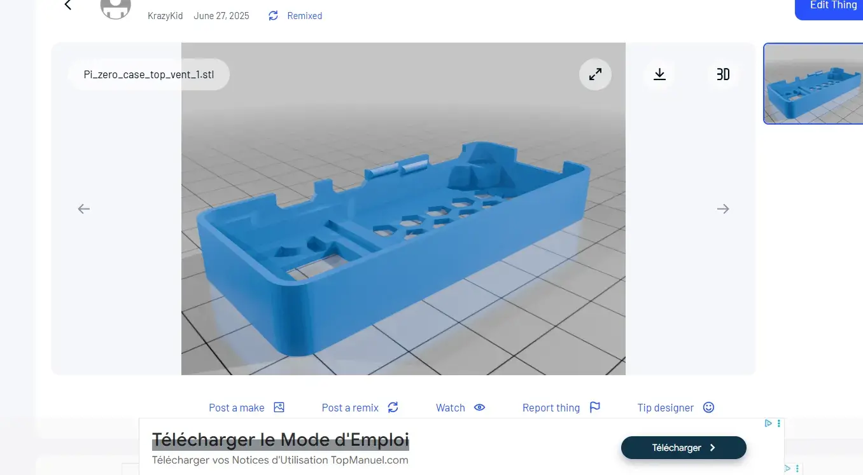
Task: Select the blue case thumbnail
Action: (x=813, y=83)
